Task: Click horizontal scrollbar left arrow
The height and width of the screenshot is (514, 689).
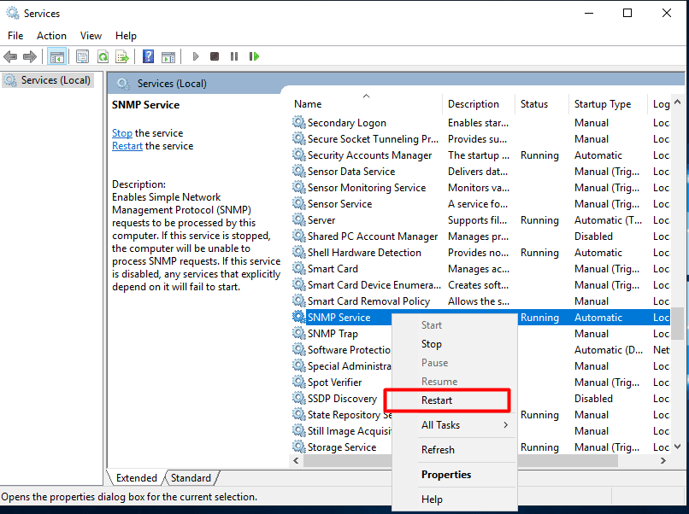Action: [296, 460]
